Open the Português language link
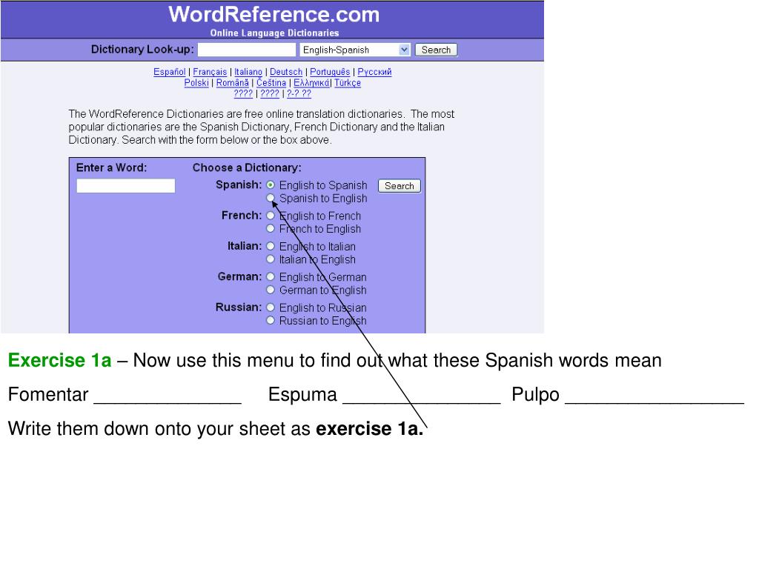759x569 pixels. click(x=330, y=72)
